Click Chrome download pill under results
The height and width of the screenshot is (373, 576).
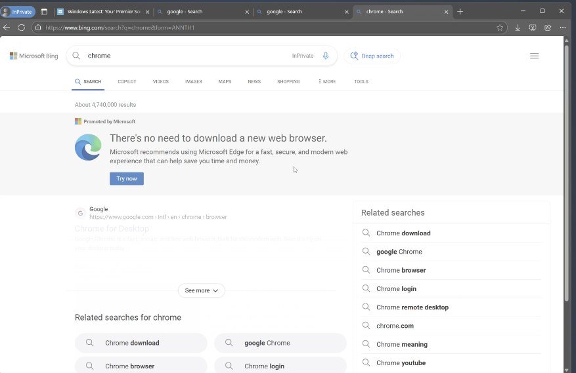click(x=141, y=343)
